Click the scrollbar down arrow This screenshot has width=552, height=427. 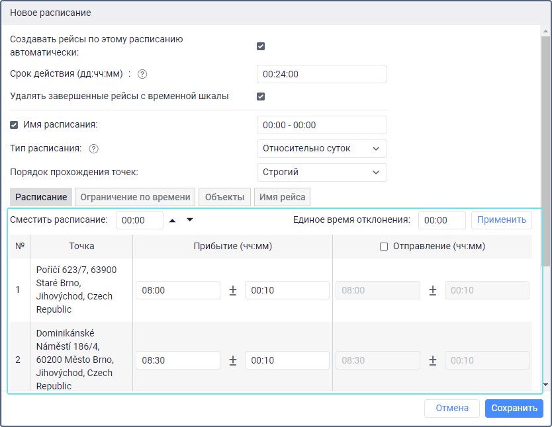point(545,384)
